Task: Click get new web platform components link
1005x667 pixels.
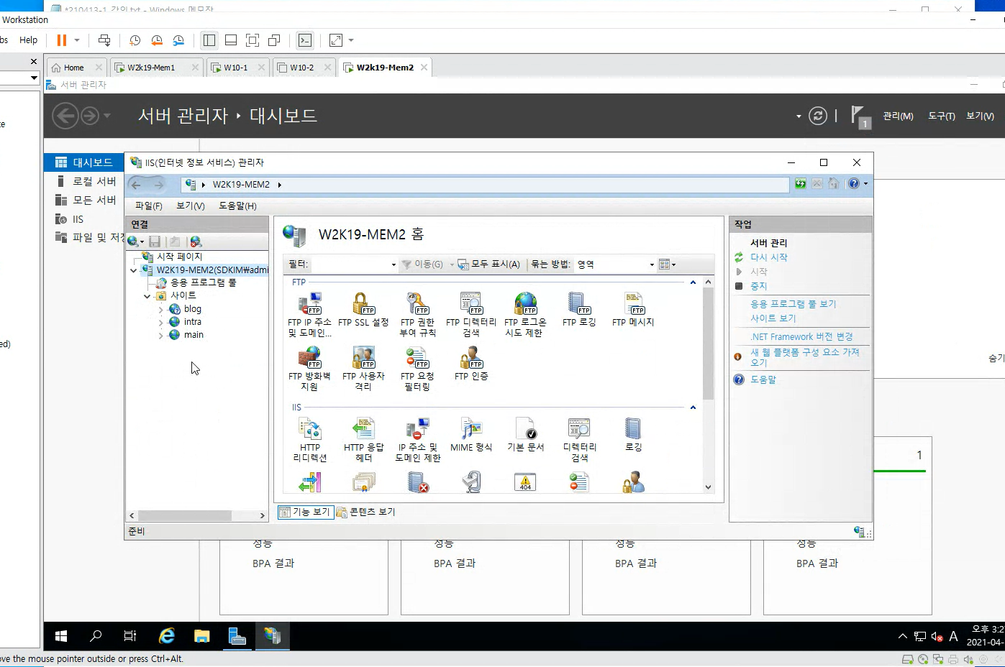Action: (805, 357)
